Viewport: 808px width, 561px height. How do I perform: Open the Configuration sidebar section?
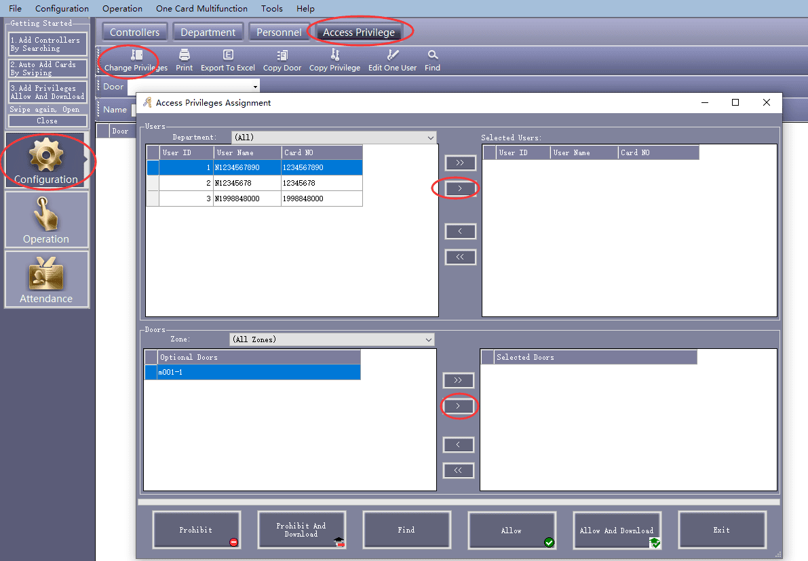pos(46,160)
